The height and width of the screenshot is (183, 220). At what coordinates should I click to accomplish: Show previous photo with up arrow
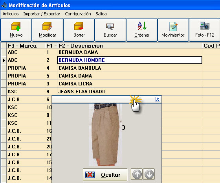(x=137, y=174)
